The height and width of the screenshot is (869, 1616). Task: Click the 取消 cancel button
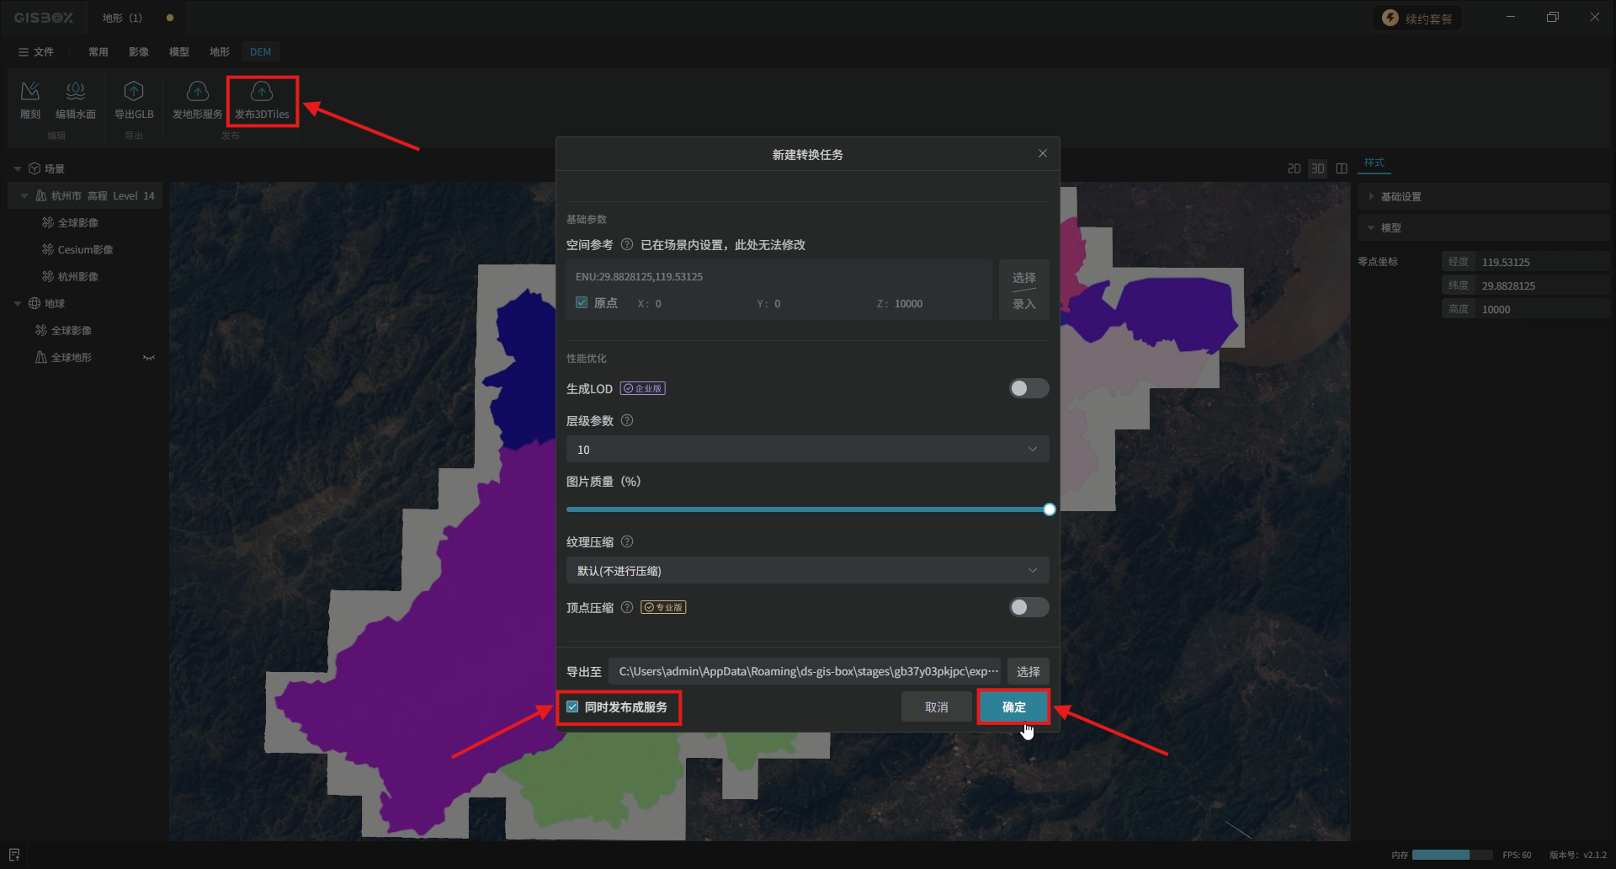click(x=936, y=707)
